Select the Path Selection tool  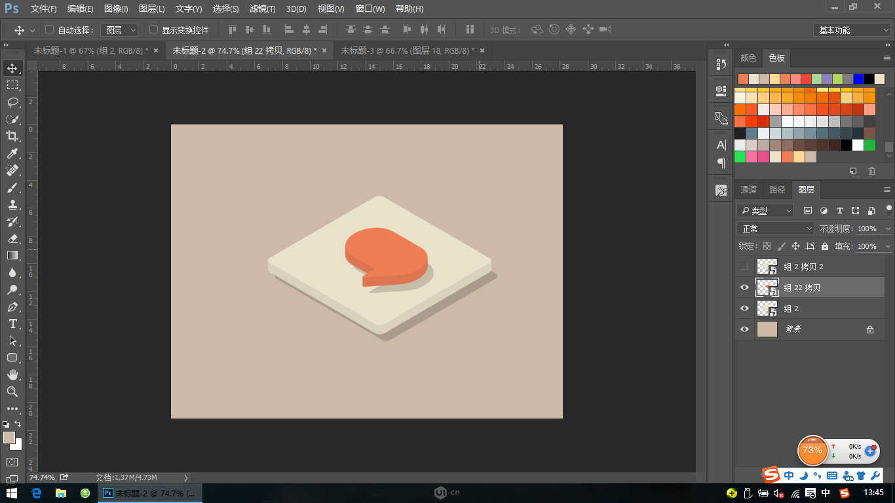coord(12,341)
